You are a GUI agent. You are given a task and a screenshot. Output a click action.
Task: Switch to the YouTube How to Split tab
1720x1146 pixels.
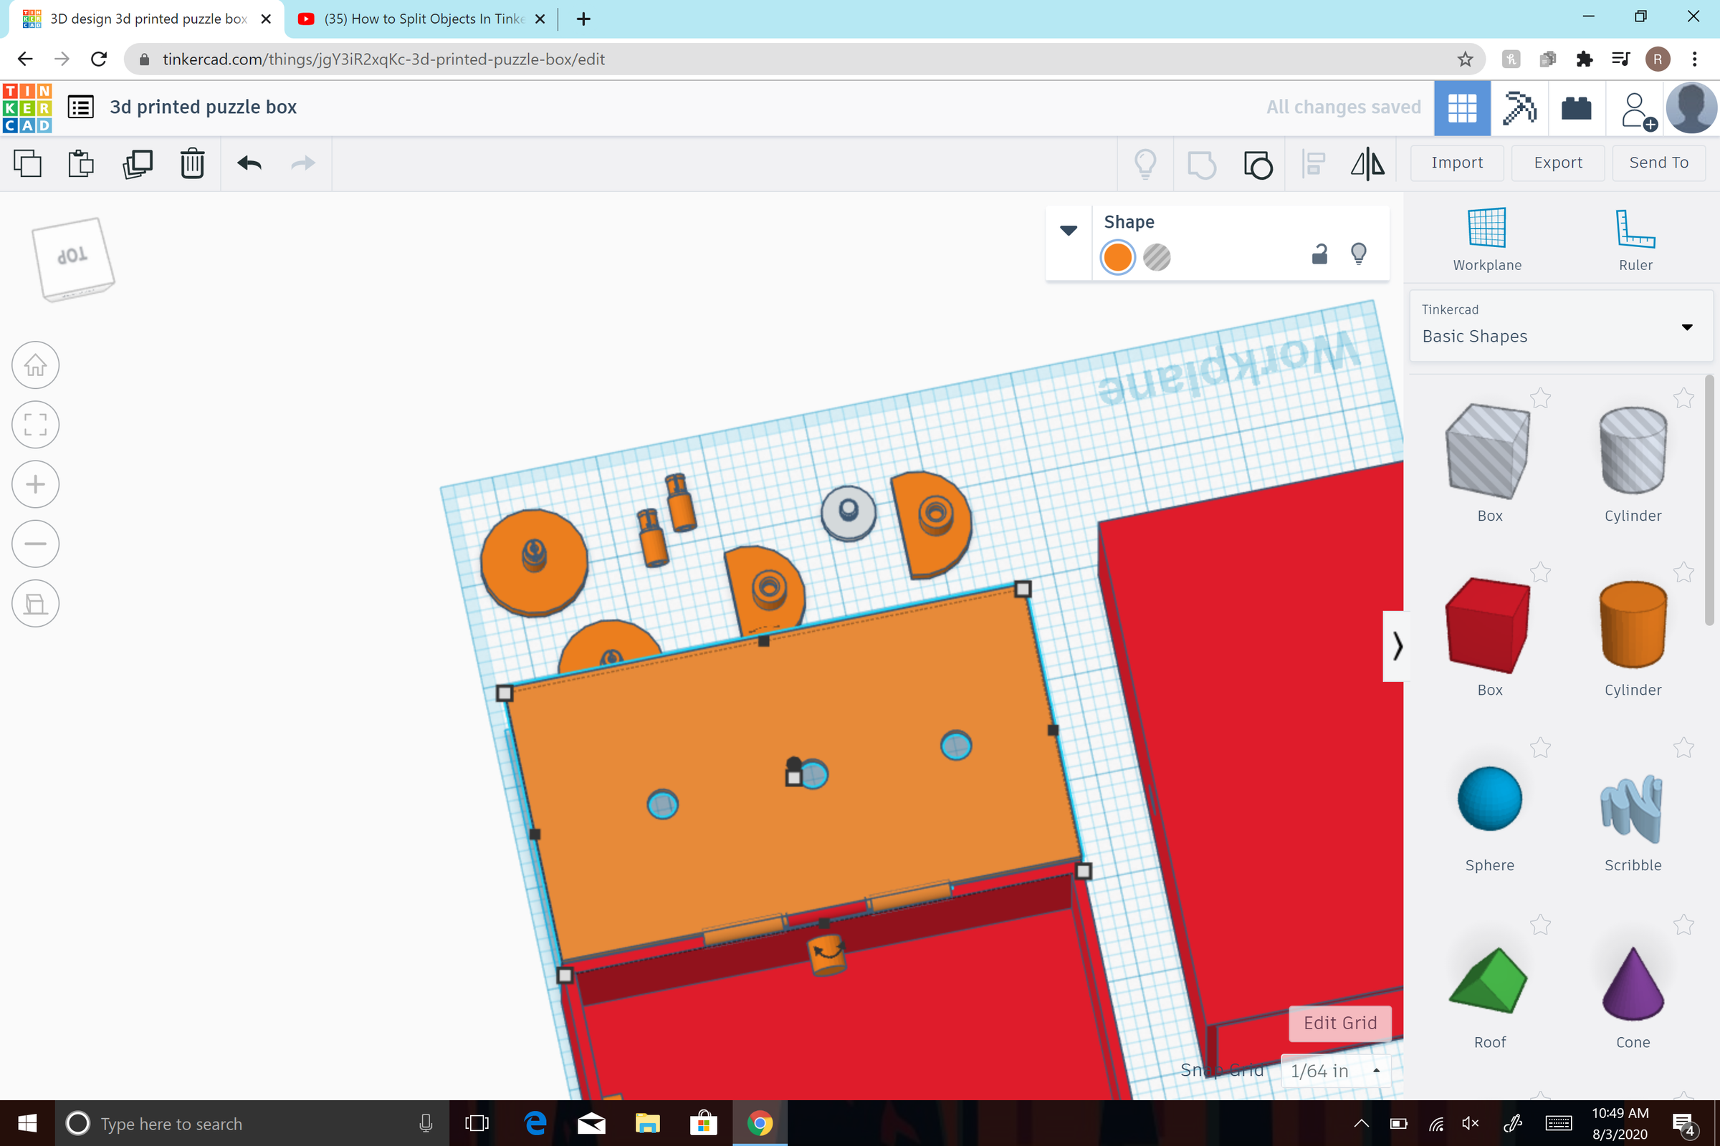[x=424, y=19]
